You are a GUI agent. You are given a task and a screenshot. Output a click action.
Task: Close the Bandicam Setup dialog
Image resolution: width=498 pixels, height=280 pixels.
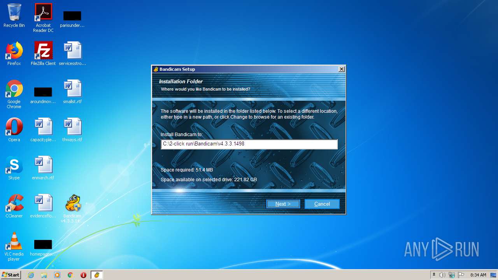[341, 69]
